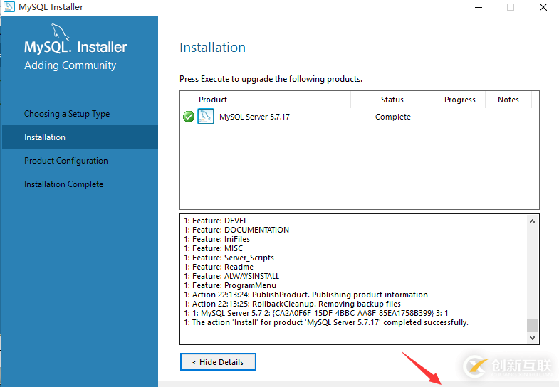Click the MySQL Server product icon
559x387 pixels.
point(206,117)
